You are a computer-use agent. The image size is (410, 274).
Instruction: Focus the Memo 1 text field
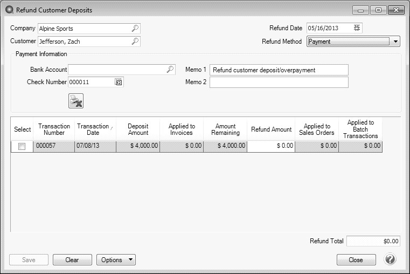(279, 70)
